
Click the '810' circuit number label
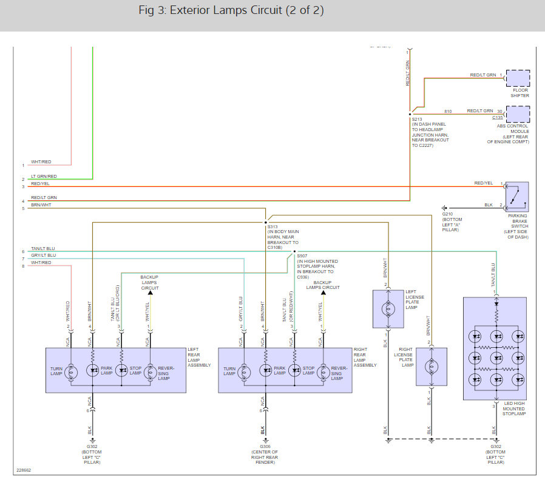coord(448,112)
